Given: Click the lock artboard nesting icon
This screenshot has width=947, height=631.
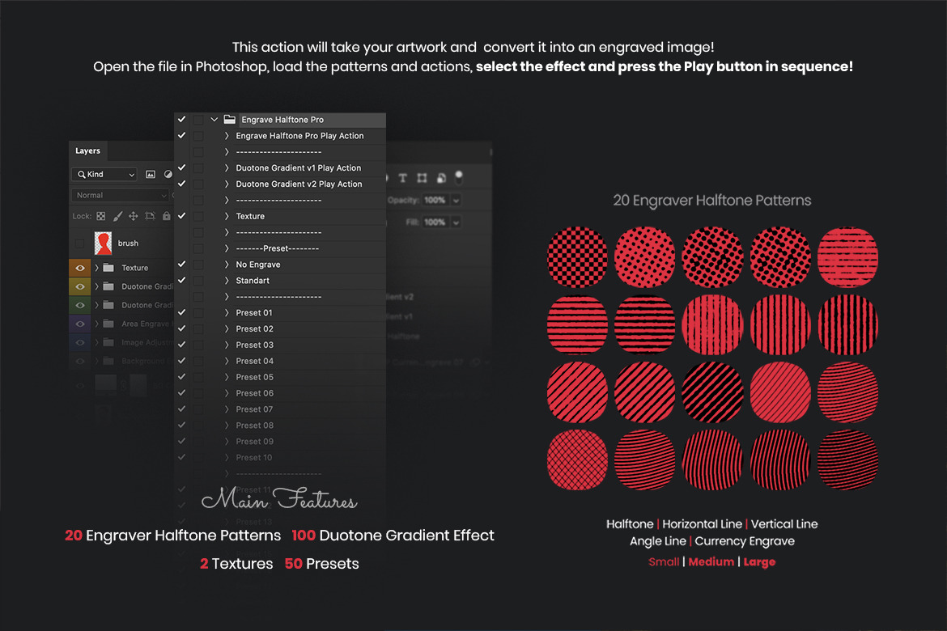Looking at the screenshot, I should [x=150, y=216].
